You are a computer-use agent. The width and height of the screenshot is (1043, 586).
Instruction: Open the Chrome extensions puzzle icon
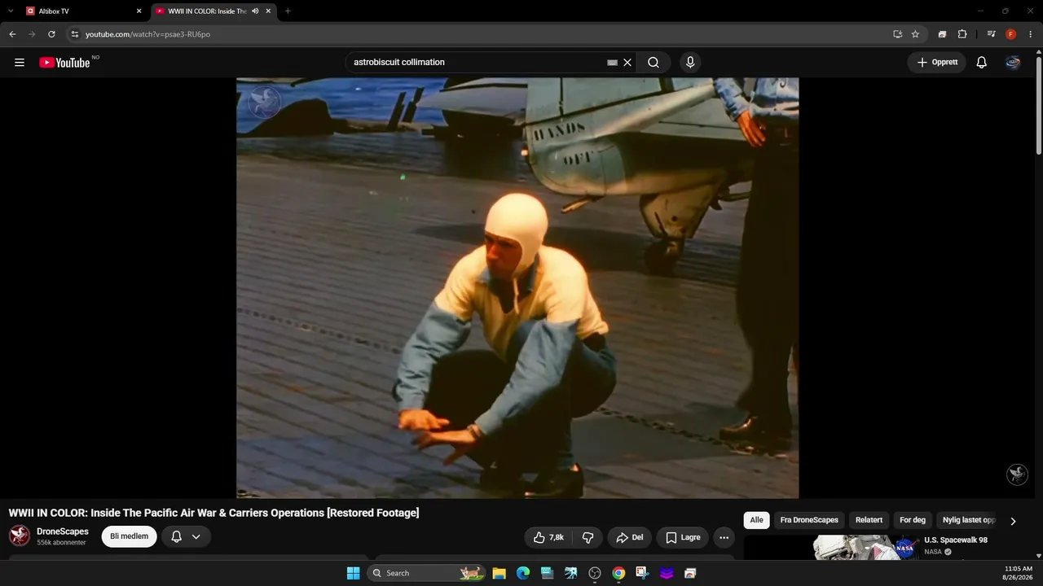(x=962, y=34)
